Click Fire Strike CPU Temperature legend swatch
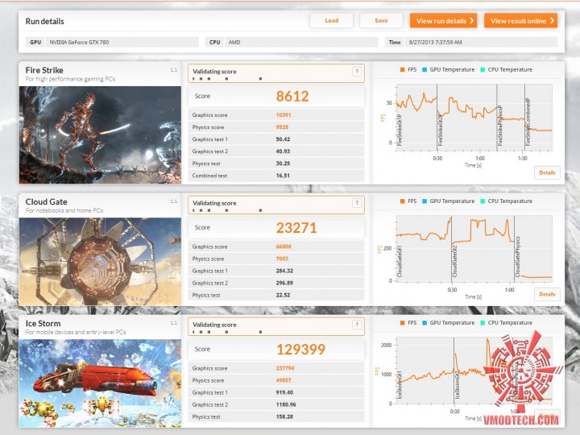The height and width of the screenshot is (435, 580). [483, 69]
